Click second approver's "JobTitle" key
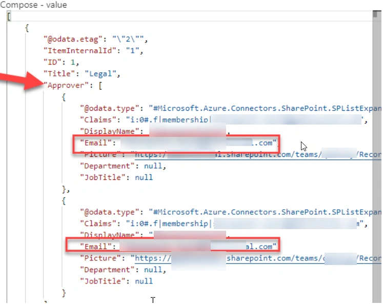The height and width of the screenshot is (305, 384). [103, 281]
